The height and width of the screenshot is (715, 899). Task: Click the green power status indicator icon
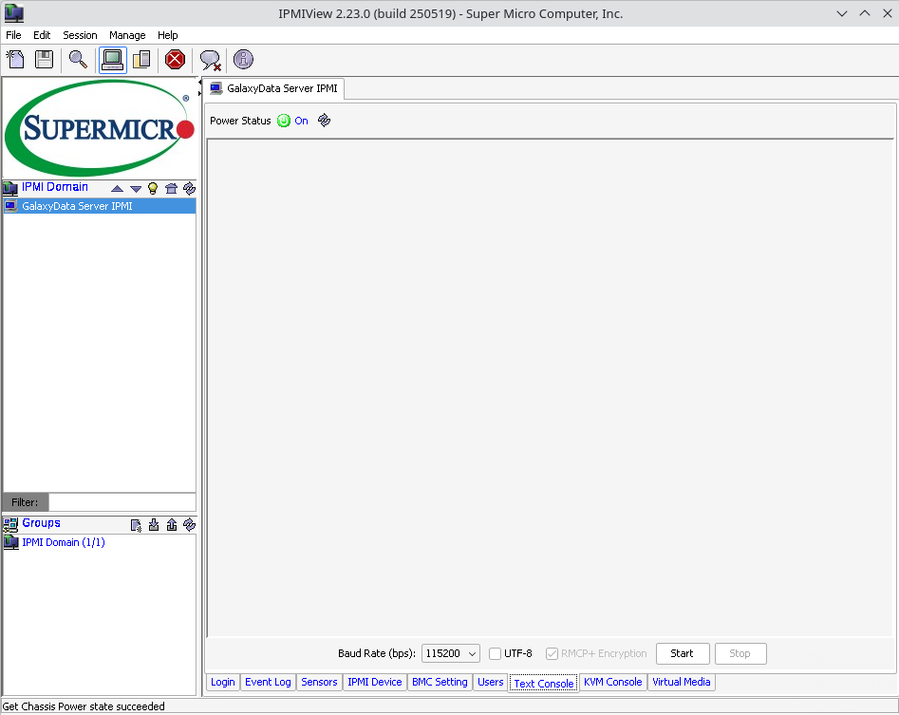coord(284,121)
